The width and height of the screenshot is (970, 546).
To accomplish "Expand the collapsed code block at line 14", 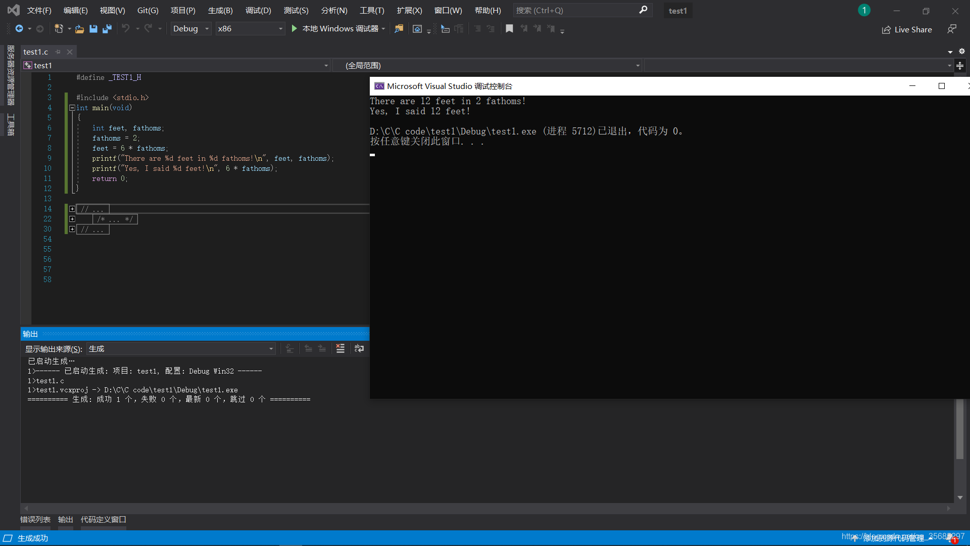I will click(x=72, y=209).
